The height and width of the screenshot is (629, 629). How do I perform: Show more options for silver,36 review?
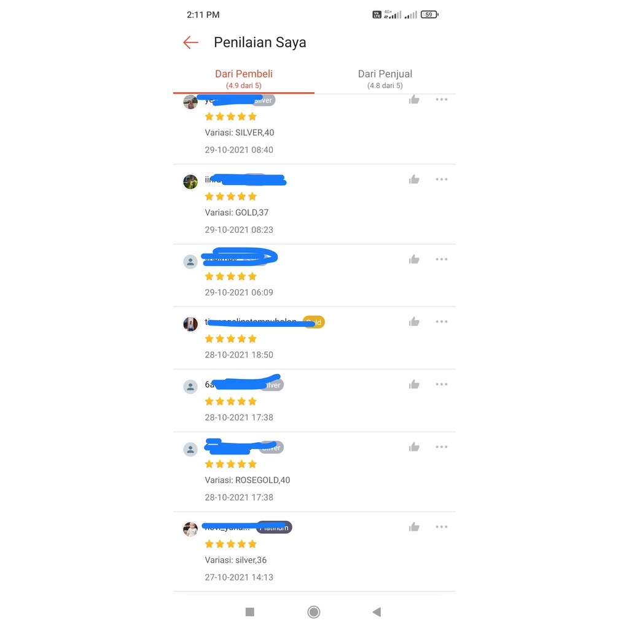click(x=442, y=527)
